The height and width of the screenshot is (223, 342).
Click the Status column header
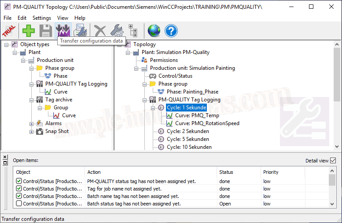[226, 172]
